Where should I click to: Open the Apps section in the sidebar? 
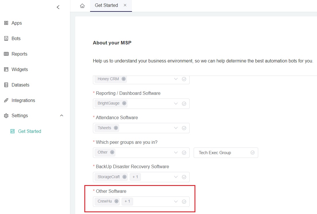click(x=16, y=23)
